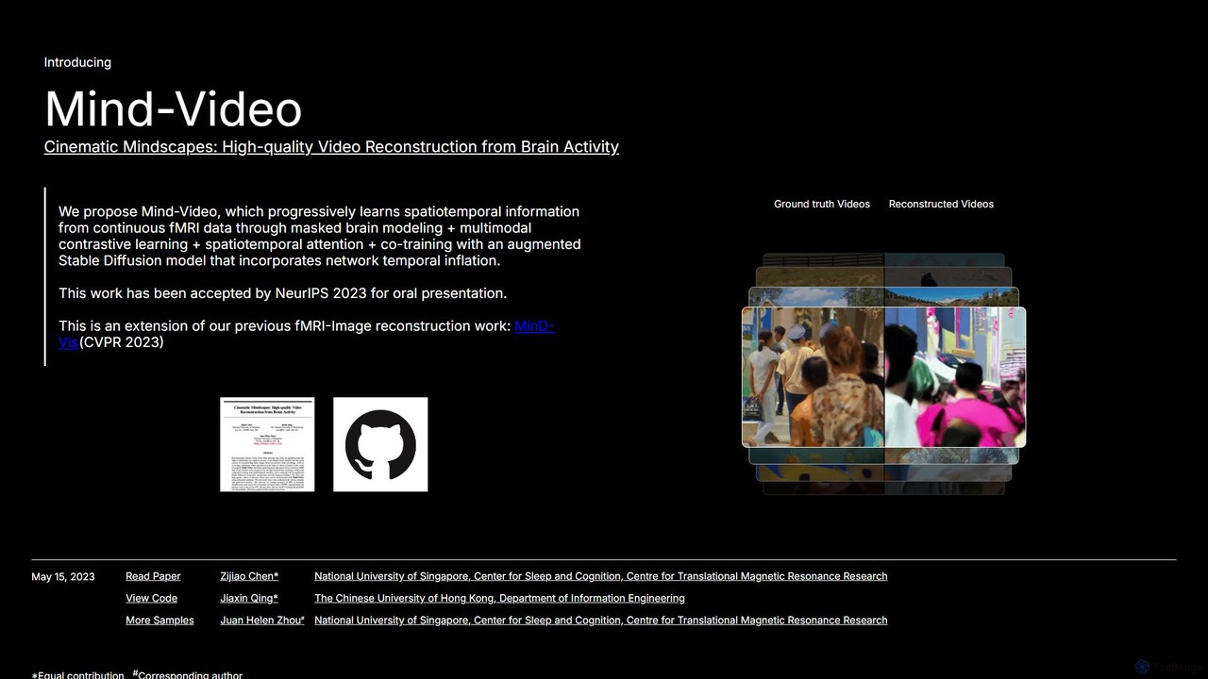Select the Mind-Video main heading
Image resolution: width=1208 pixels, height=679 pixels.
[173, 108]
